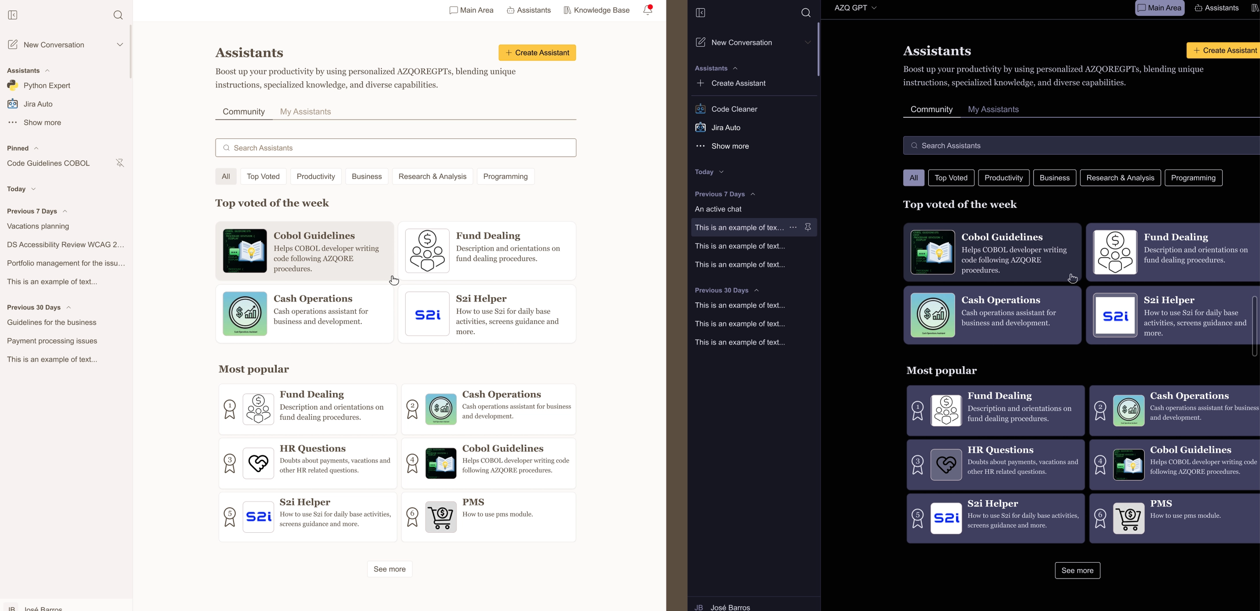Image resolution: width=1260 pixels, height=611 pixels.
Task: Click HR Questions heart icon in light Most popular
Action: [259, 463]
